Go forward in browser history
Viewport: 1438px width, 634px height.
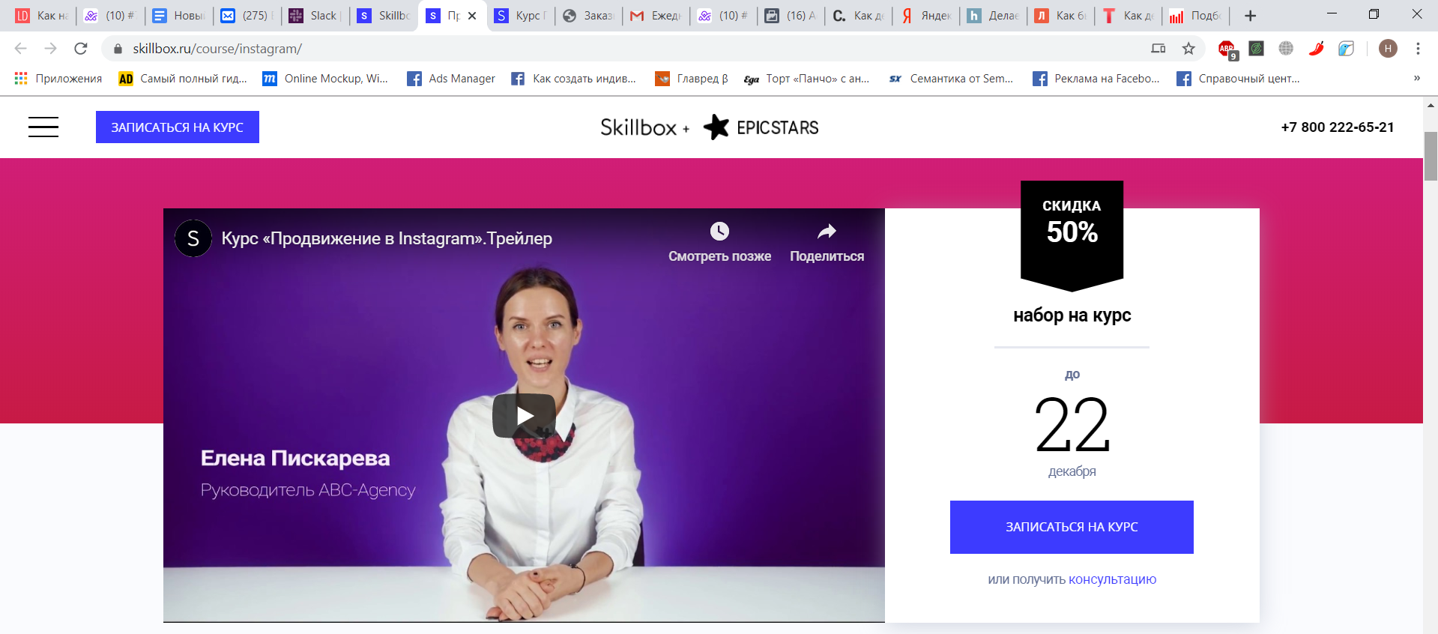point(50,49)
